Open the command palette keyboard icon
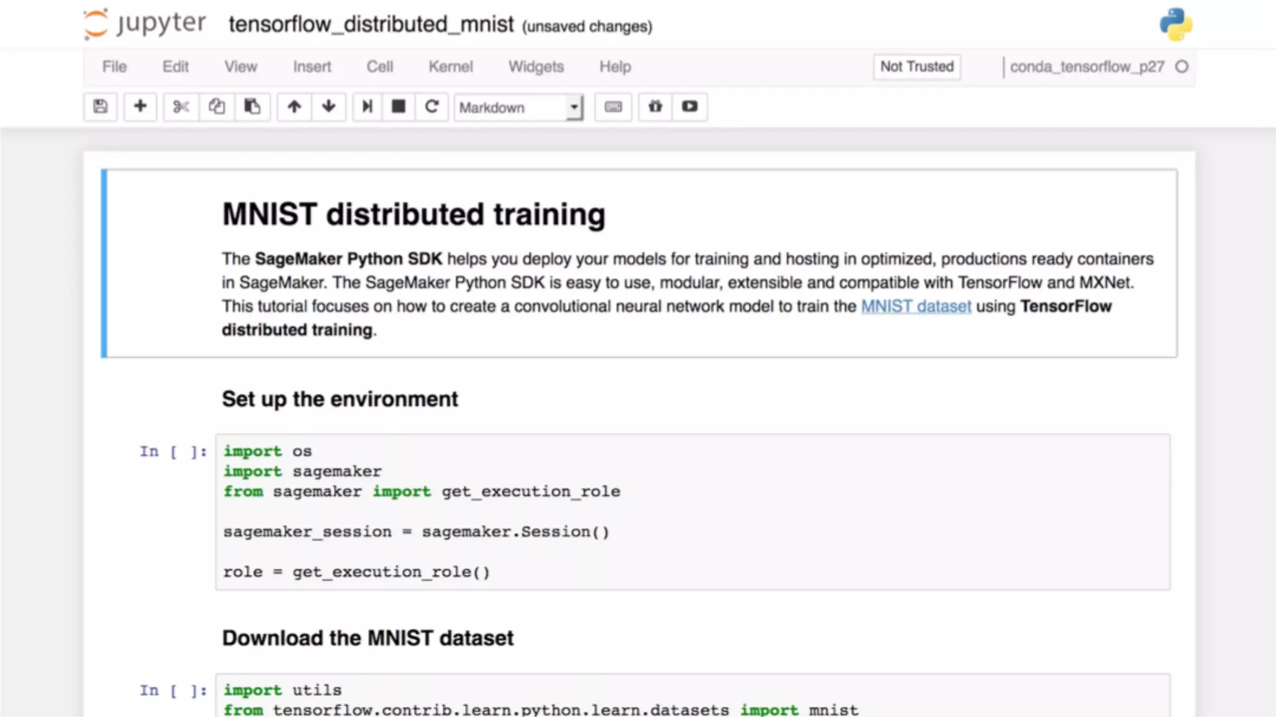Screen dimensions: 1276x717 (x=613, y=107)
